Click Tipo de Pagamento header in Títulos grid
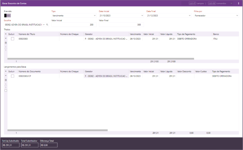243x150 pixels. (x=186, y=34)
